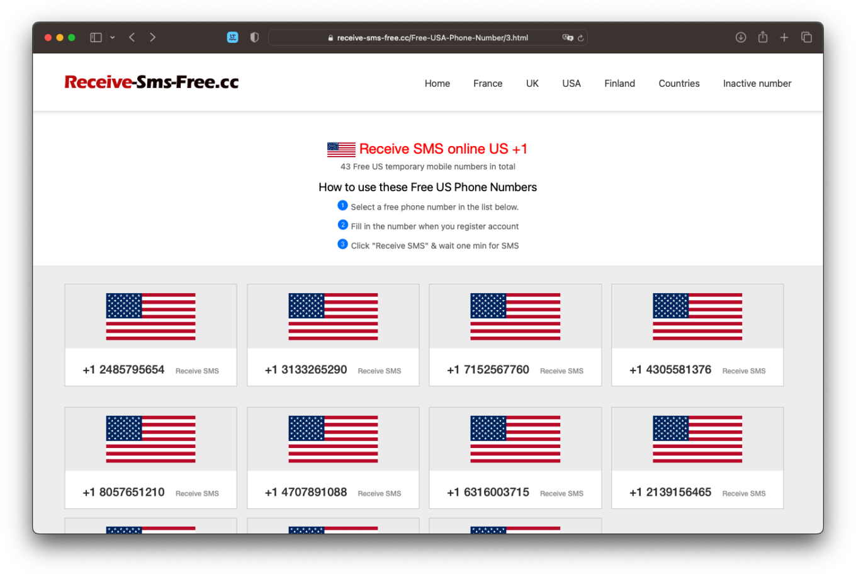Click the translate icon in address bar
856x577 pixels.
pos(567,38)
